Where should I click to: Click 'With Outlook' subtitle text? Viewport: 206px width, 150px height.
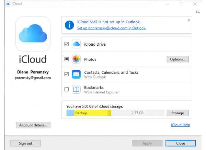[x=95, y=77]
